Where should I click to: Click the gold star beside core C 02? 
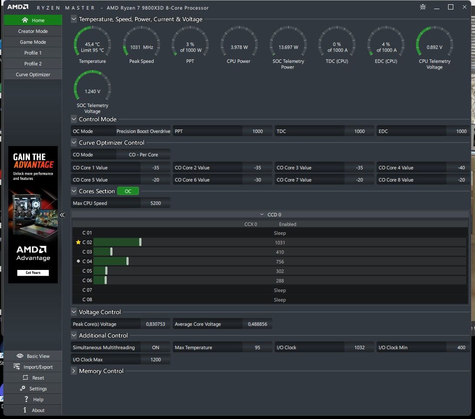(x=78, y=242)
